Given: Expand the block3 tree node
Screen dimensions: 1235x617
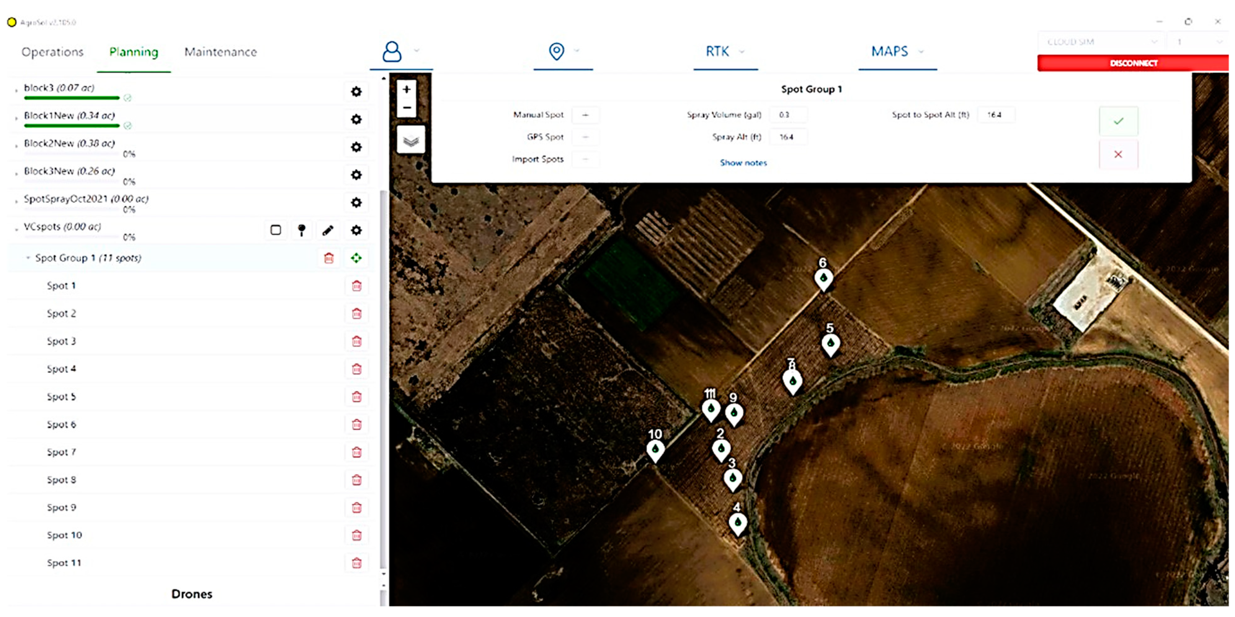Looking at the screenshot, I should [16, 90].
